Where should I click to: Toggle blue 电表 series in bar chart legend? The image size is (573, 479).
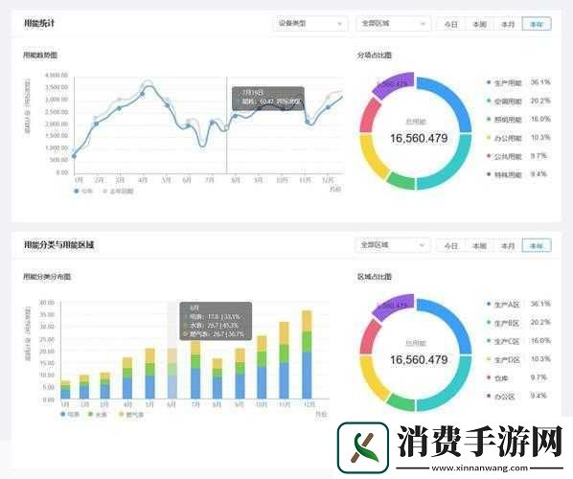click(70, 414)
